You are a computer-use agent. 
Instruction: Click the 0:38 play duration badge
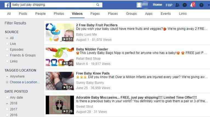[x=68, y=63]
